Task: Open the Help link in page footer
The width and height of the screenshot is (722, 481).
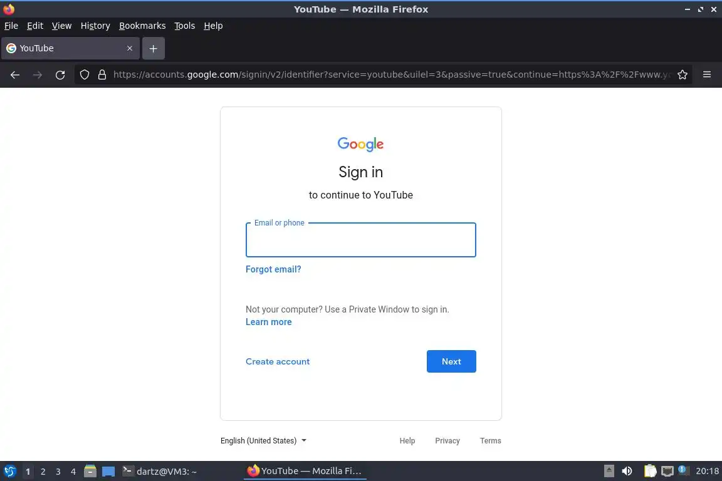Action: [407, 440]
